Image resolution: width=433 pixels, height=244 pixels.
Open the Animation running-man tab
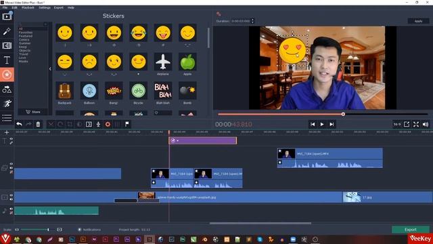pyautogui.click(x=7, y=104)
